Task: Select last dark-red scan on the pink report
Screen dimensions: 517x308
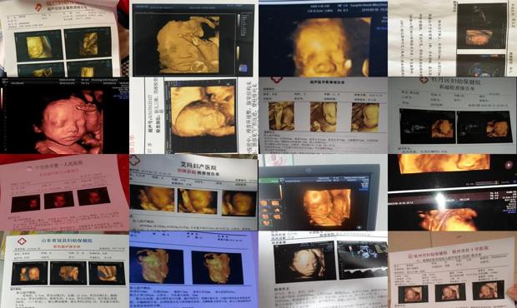Action: click(93, 196)
